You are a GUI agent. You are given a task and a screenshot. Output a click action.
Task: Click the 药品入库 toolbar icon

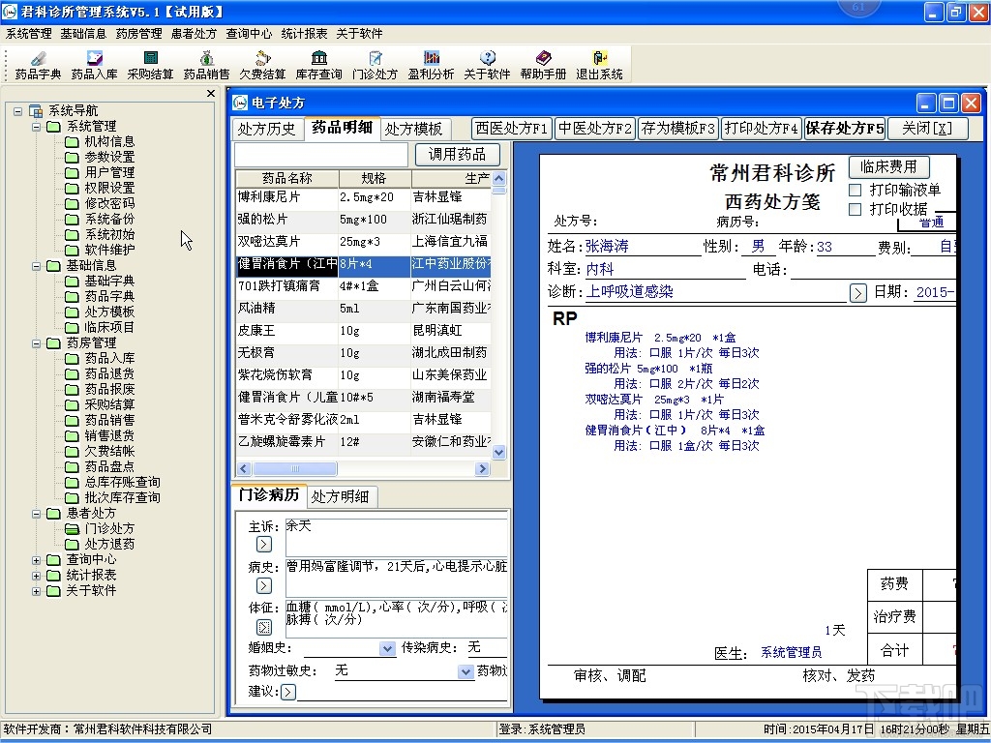coord(94,58)
